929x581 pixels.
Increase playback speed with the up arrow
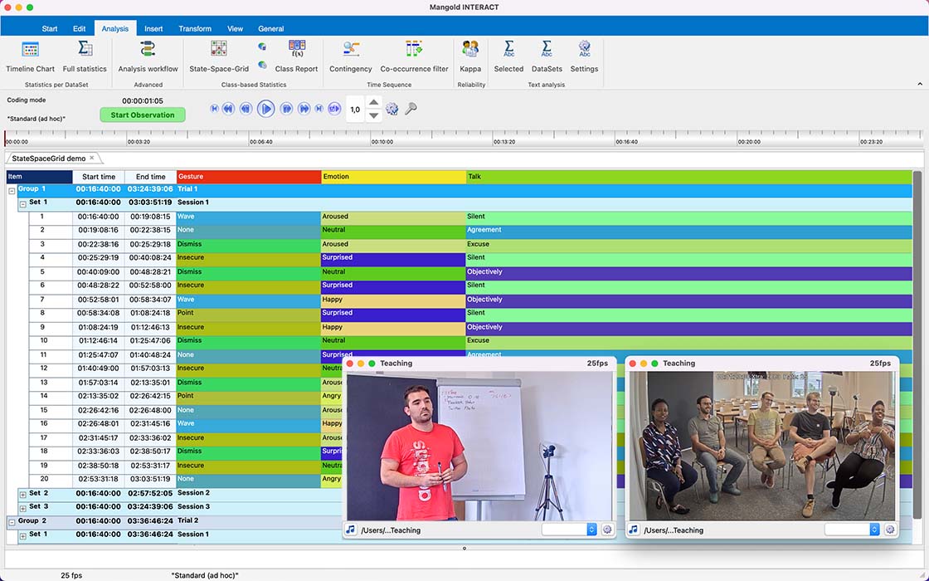click(373, 103)
